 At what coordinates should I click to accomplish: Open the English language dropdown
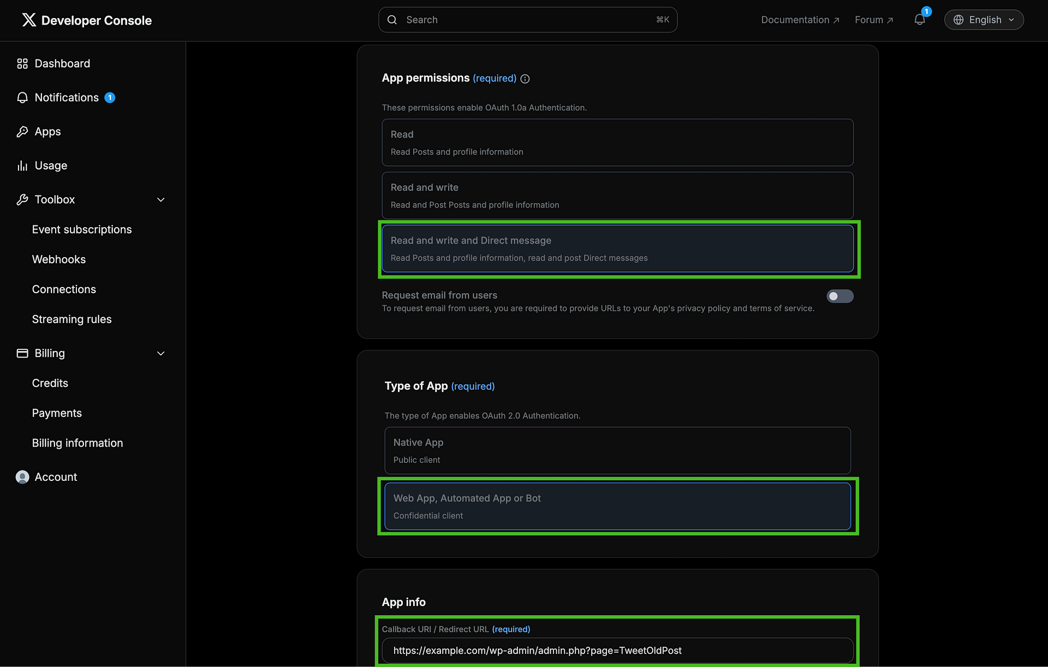coord(984,20)
